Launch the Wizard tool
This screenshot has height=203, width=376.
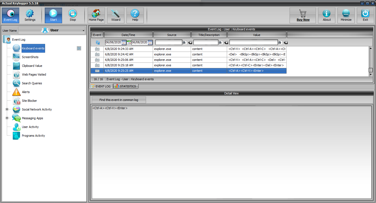point(116,15)
